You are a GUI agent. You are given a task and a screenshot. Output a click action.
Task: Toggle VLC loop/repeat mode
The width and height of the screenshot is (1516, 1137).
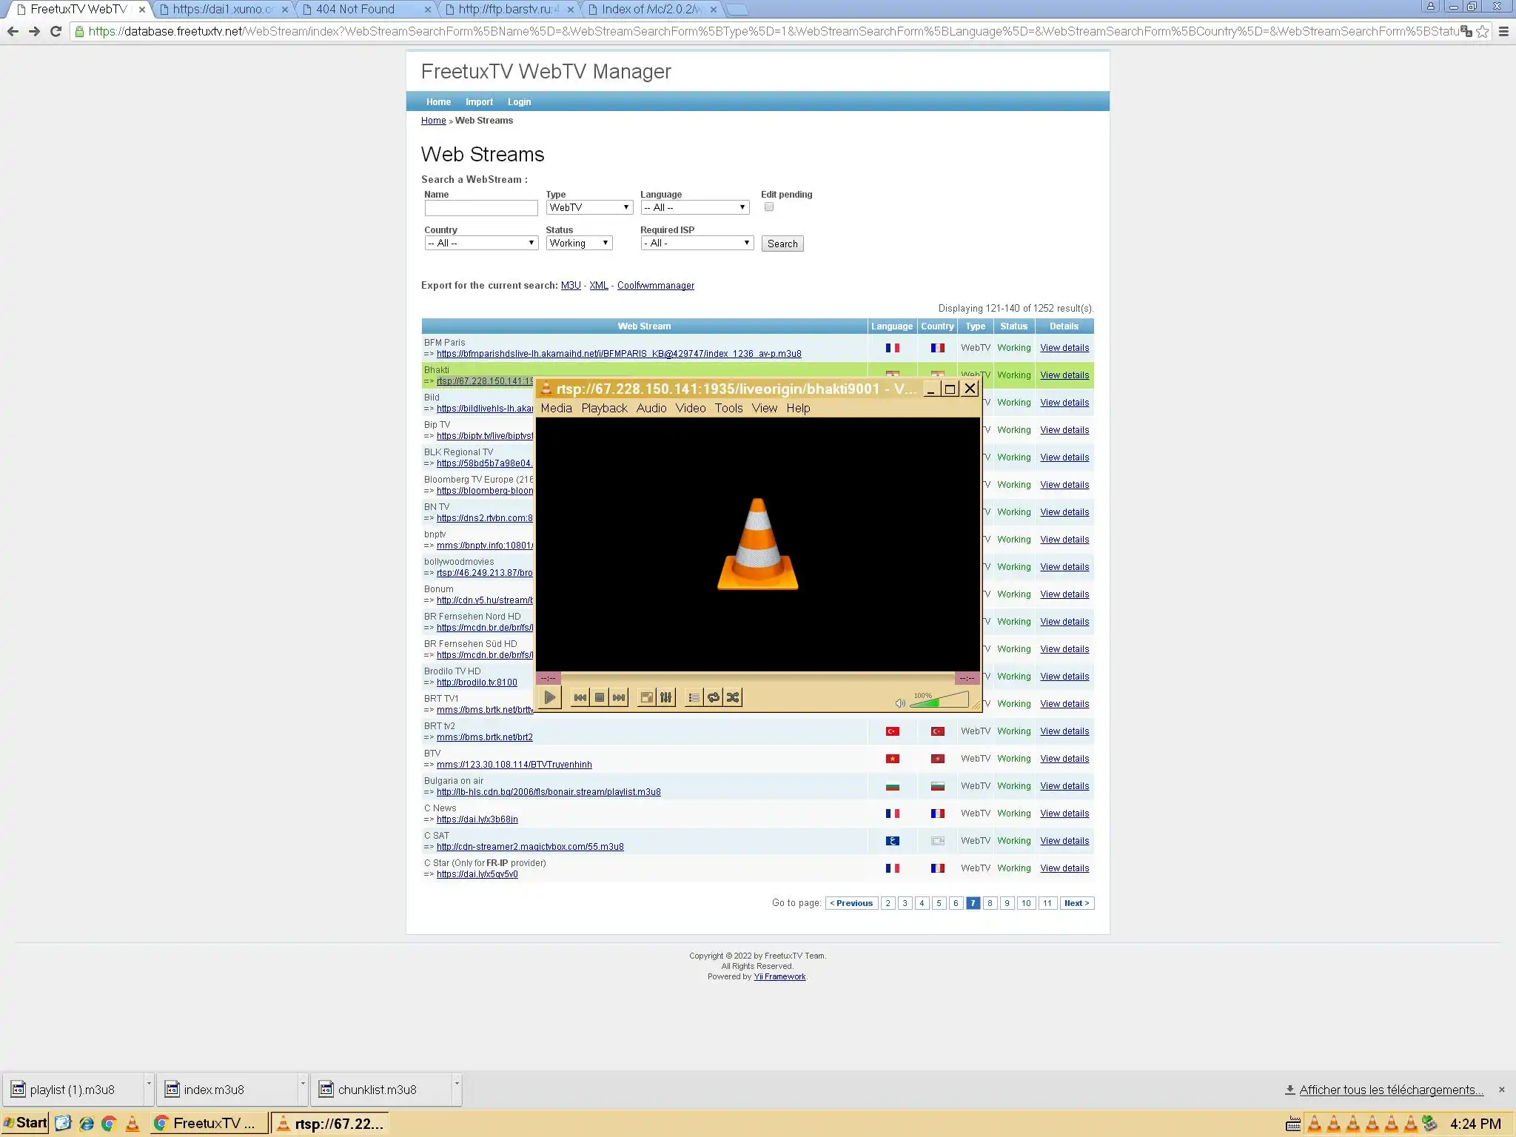(713, 697)
